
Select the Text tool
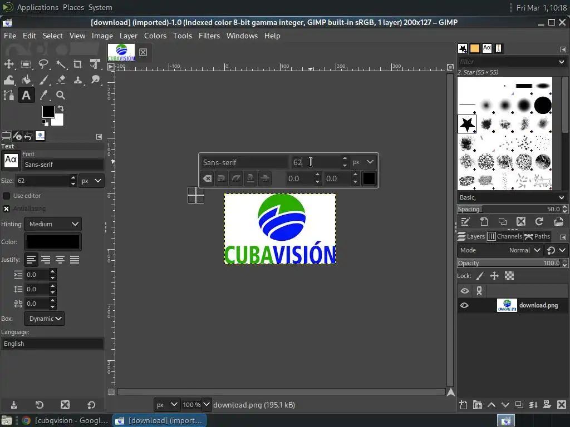point(26,96)
